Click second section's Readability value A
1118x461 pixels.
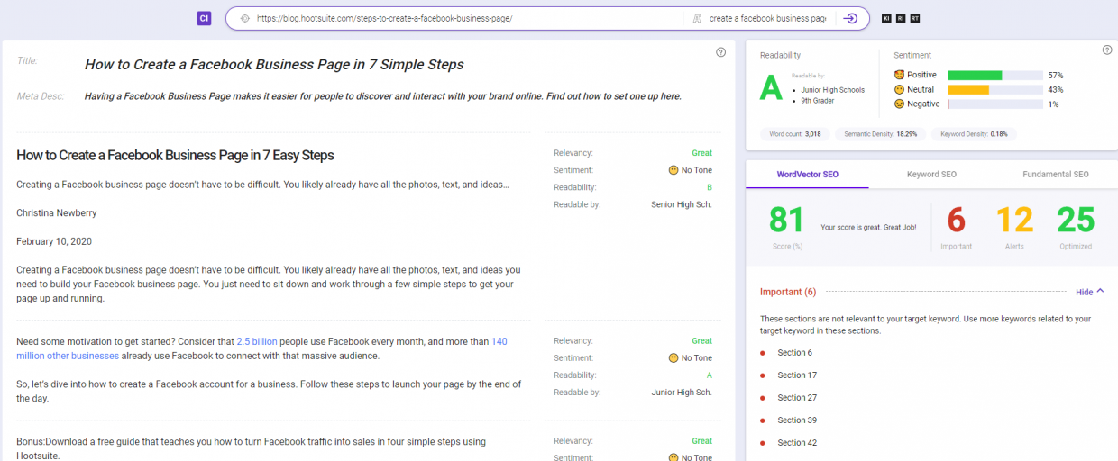(710, 375)
